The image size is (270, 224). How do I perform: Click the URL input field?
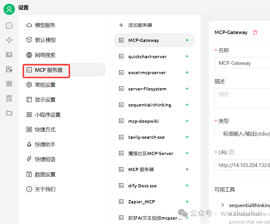tap(242, 165)
